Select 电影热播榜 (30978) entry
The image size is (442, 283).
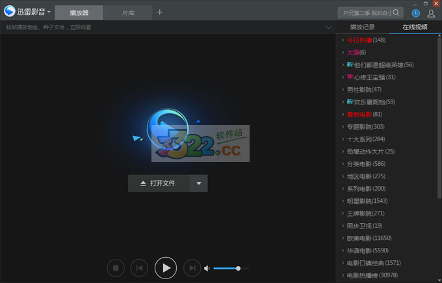(x=372, y=275)
